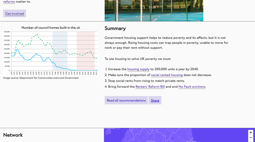Click the blue shaded chart region
255x142 pixels.
[60, 50]
